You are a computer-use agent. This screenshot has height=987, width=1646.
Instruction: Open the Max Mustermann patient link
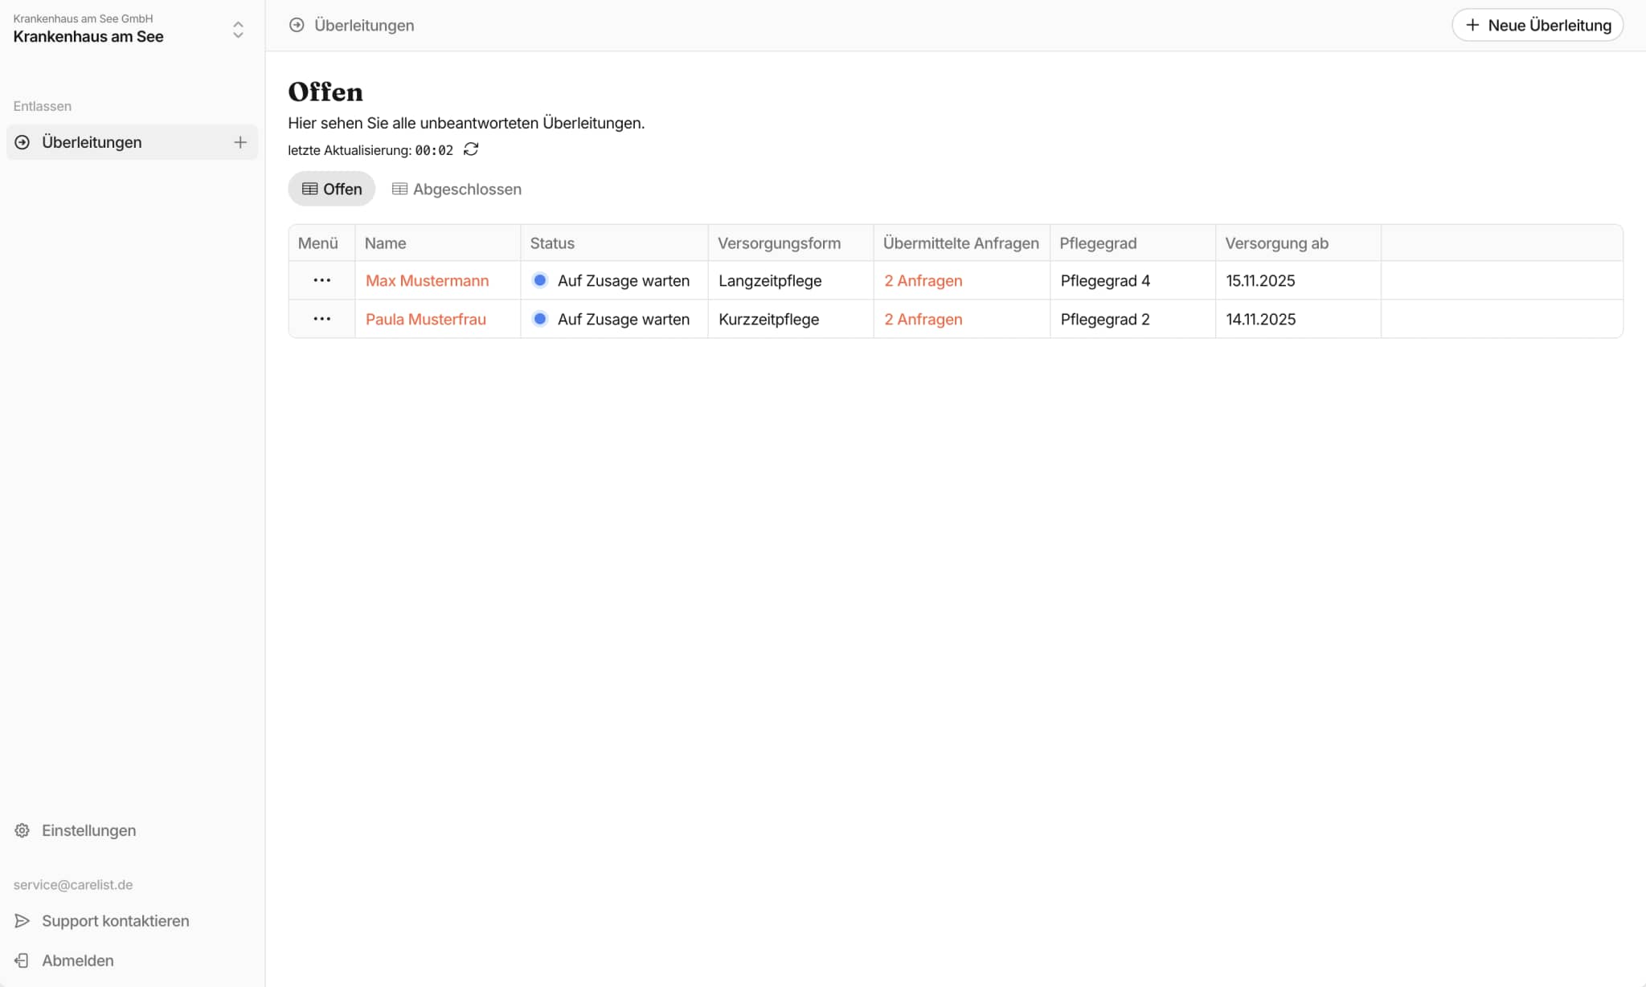[427, 281]
